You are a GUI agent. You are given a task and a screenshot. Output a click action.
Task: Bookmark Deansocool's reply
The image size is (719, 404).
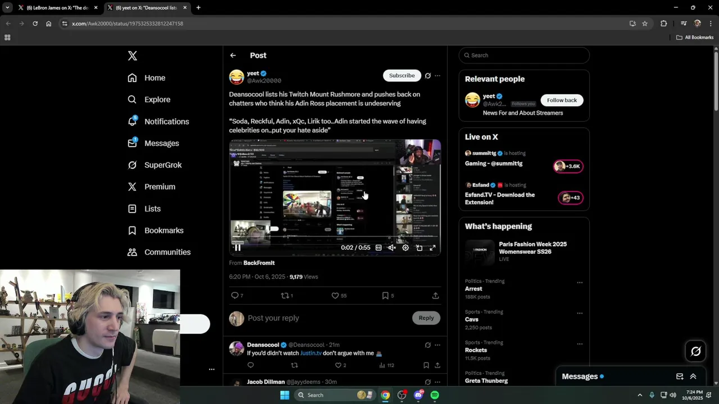[x=426, y=365]
